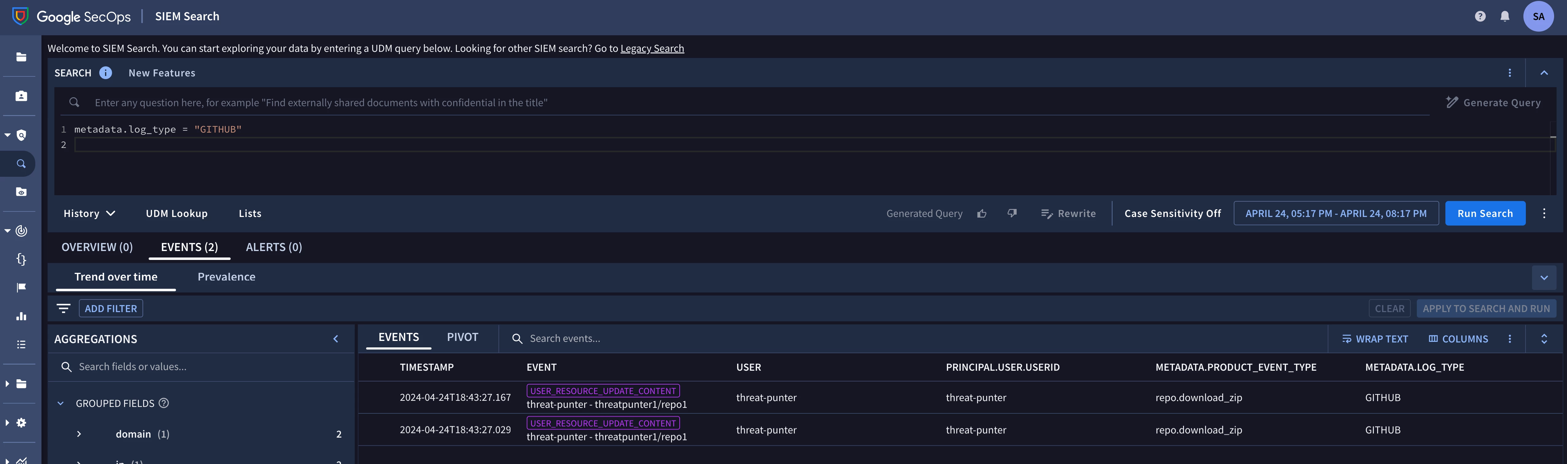Image resolution: width=1567 pixels, height=464 pixels.
Task: Open the History dropdown
Action: [x=89, y=214]
